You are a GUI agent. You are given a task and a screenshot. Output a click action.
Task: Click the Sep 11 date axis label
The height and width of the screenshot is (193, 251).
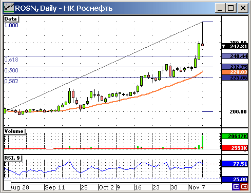pos(55,187)
